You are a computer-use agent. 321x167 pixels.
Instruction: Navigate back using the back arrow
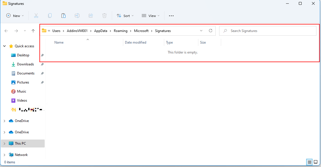coord(6,31)
